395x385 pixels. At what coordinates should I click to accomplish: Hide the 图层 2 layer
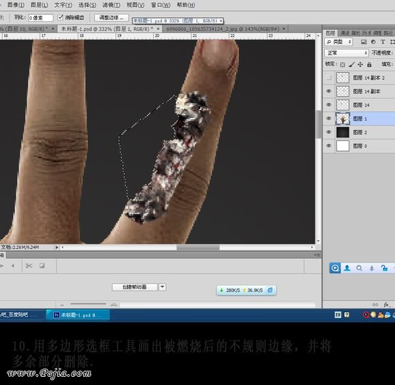pyautogui.click(x=329, y=132)
